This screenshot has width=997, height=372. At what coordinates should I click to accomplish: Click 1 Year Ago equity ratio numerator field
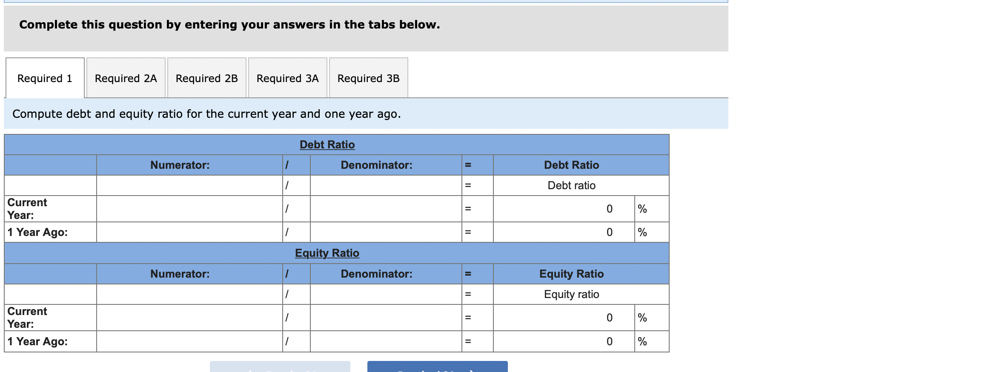tap(189, 341)
